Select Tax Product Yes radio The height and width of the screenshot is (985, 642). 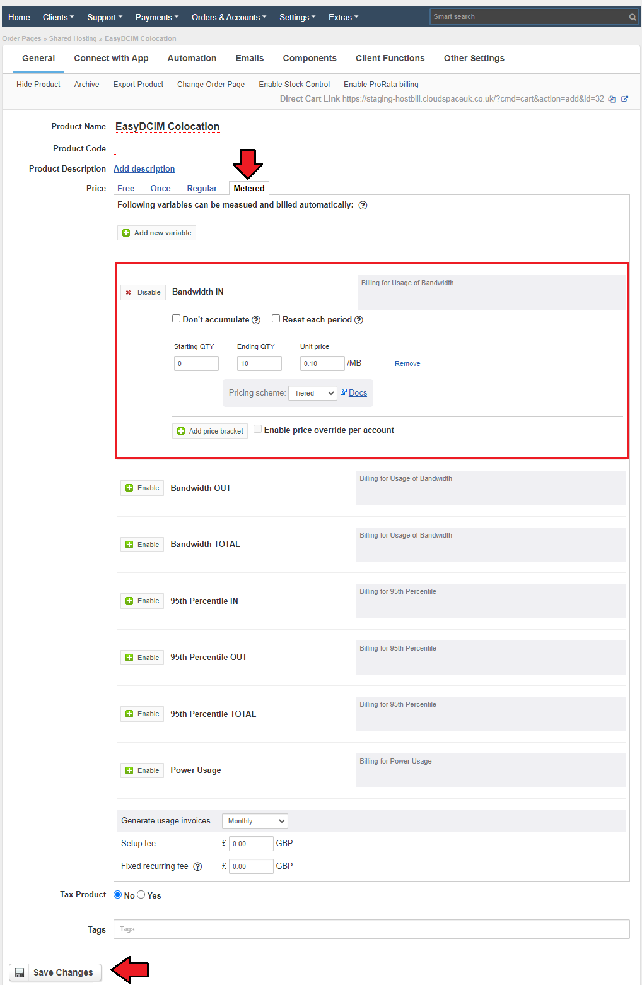(141, 895)
